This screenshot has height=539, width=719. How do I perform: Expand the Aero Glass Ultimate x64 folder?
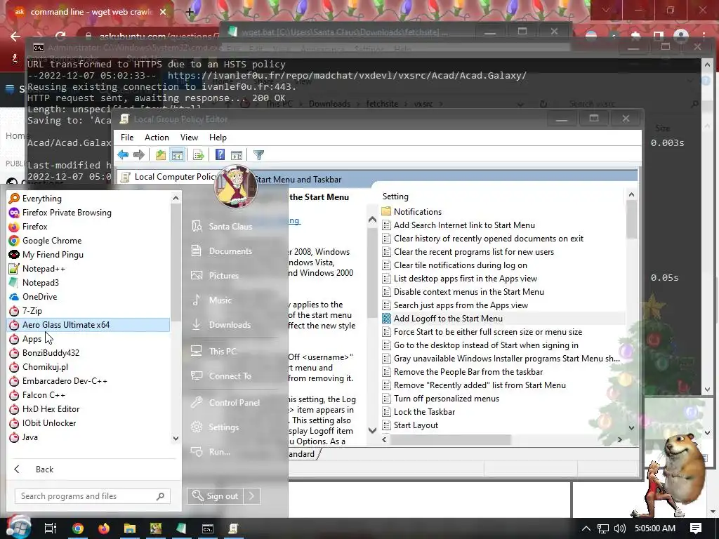click(x=88, y=325)
